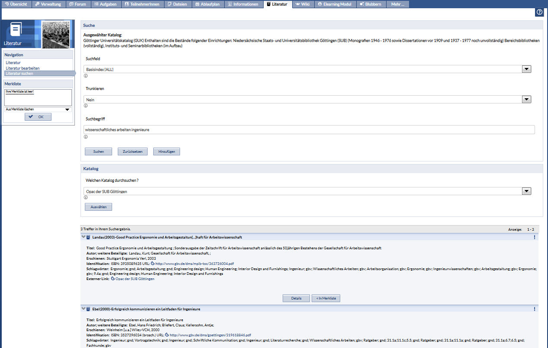Open the Merkliste action dropdown
Viewport: 548px width, 348px height.
[67, 110]
